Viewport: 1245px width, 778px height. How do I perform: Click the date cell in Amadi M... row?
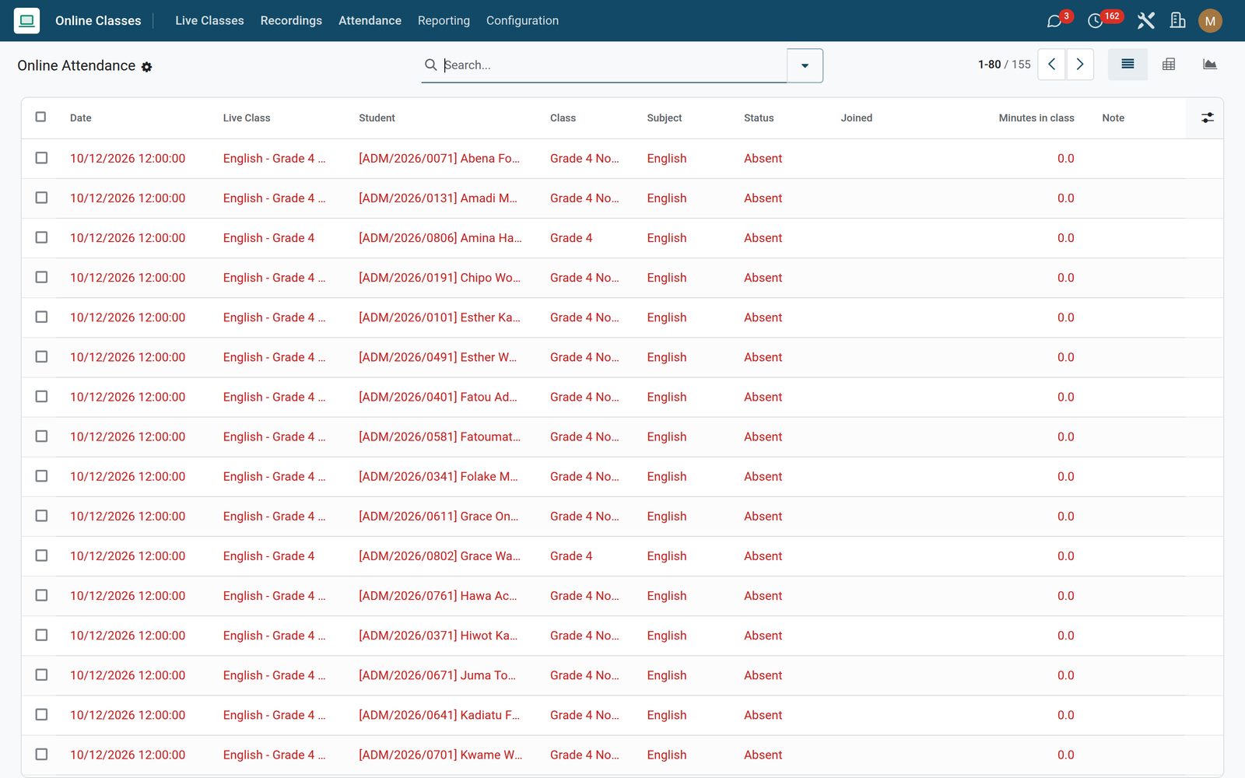click(128, 198)
